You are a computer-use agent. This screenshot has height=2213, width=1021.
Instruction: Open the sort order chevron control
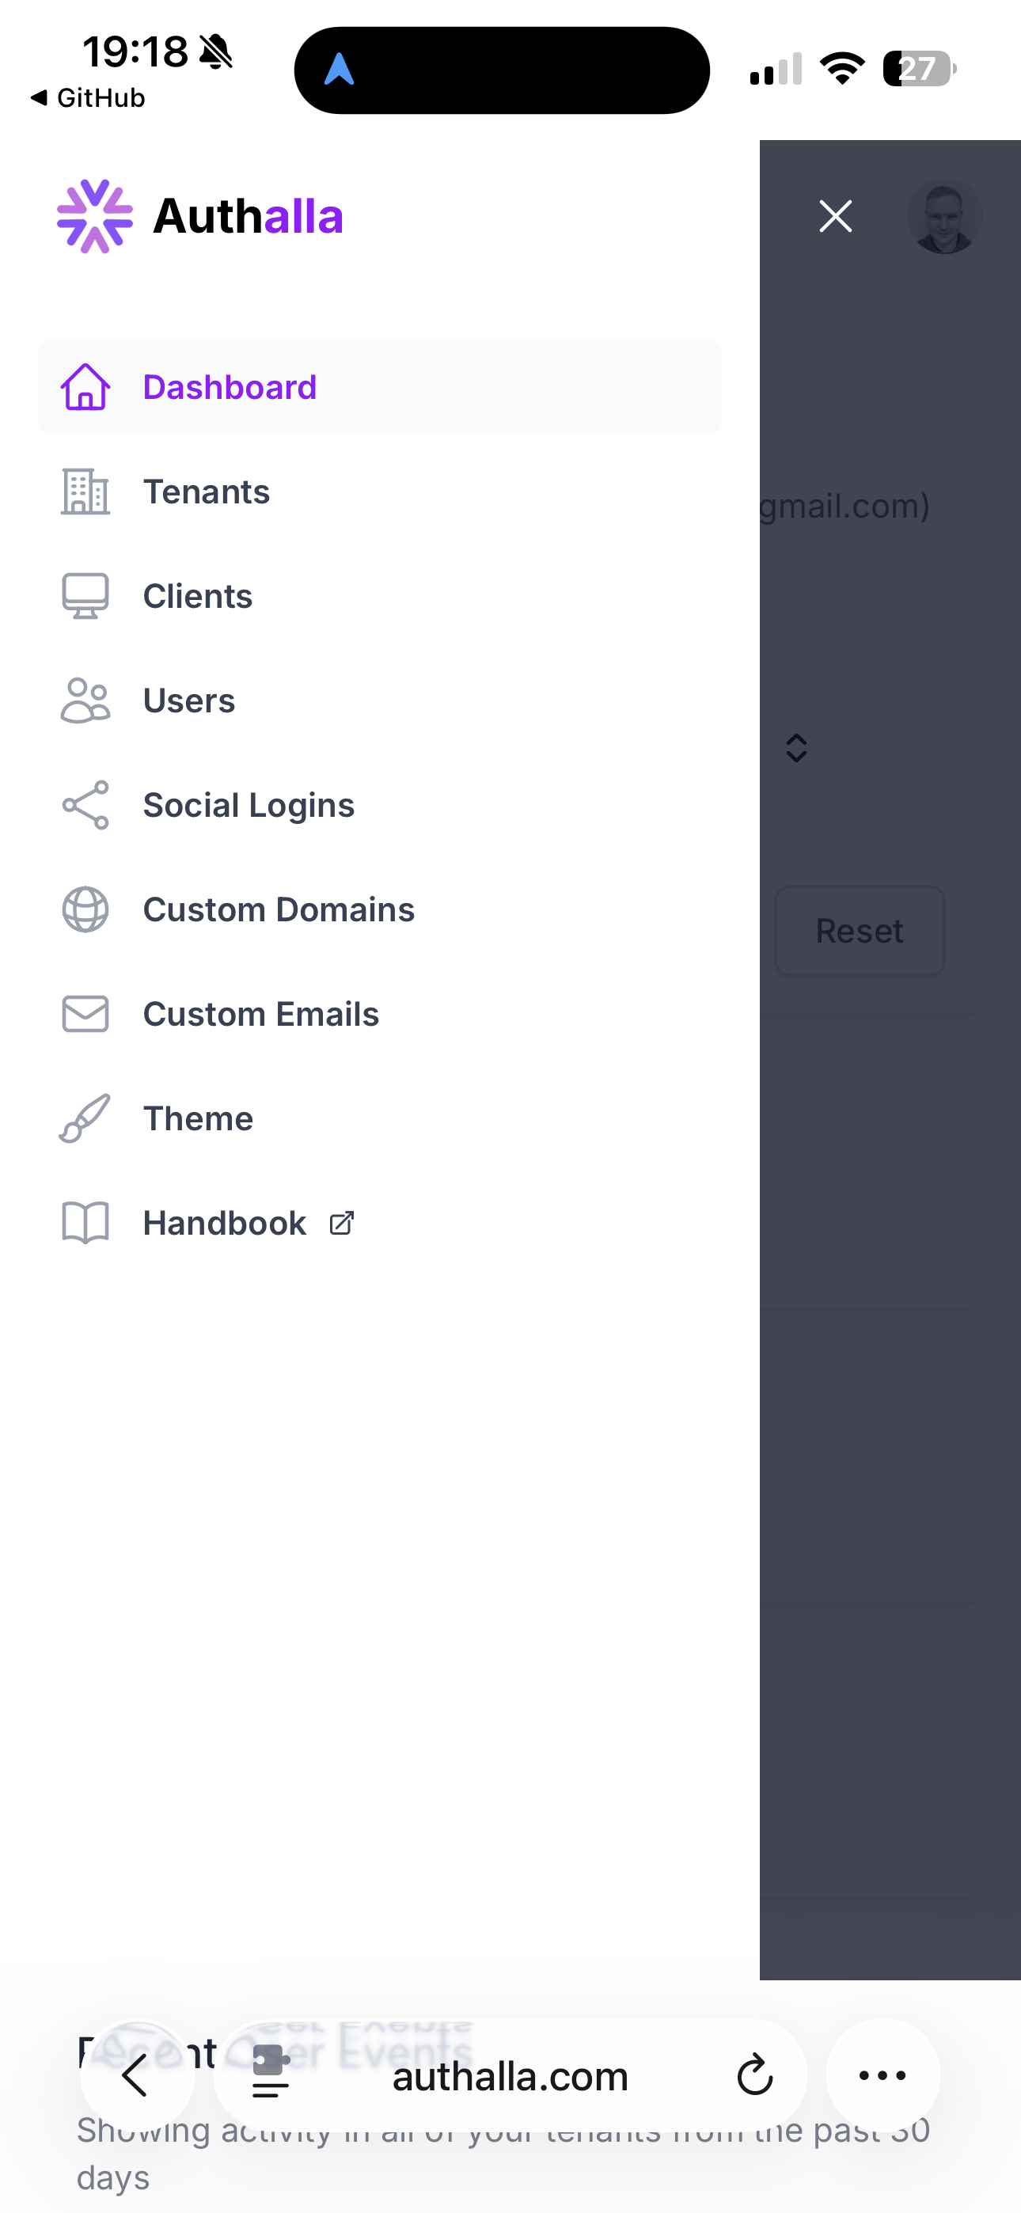797,747
